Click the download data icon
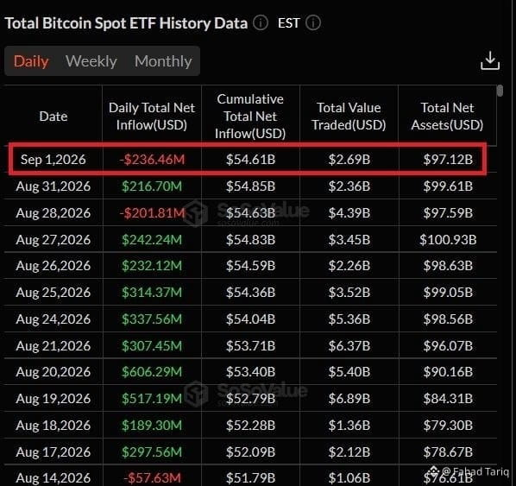516x486 pixels. pyautogui.click(x=490, y=60)
